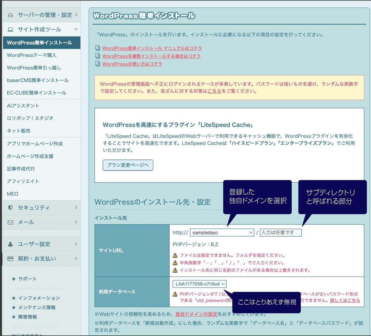The height and width of the screenshot is (336, 371).
Task: Open WordPressを複数インストールする場合はコチラ link
Action: (x=151, y=56)
